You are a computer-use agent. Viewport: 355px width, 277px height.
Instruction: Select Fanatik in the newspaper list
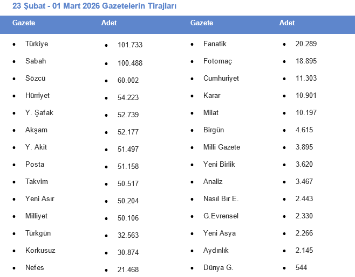[x=215, y=44]
